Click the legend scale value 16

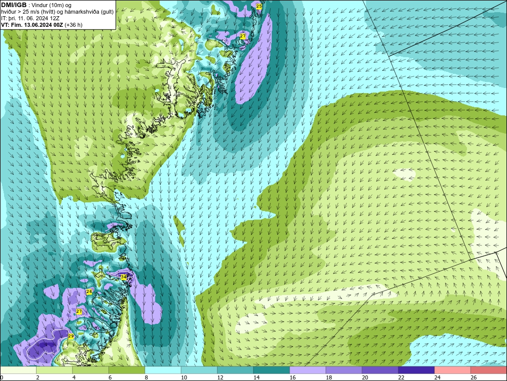293,378
